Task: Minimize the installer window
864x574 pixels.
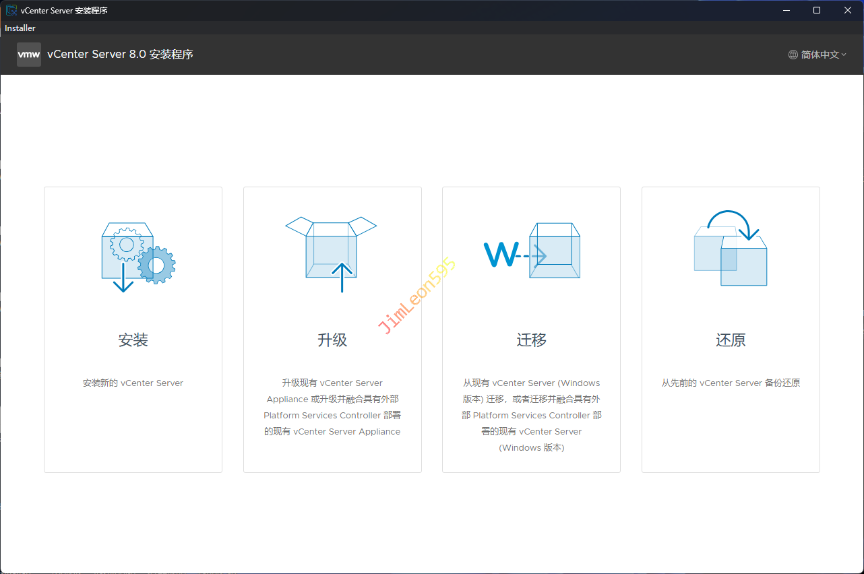Action: click(786, 10)
